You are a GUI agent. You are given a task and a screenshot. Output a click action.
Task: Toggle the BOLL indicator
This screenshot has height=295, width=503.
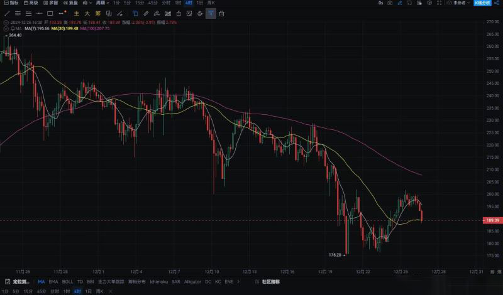coord(67,282)
